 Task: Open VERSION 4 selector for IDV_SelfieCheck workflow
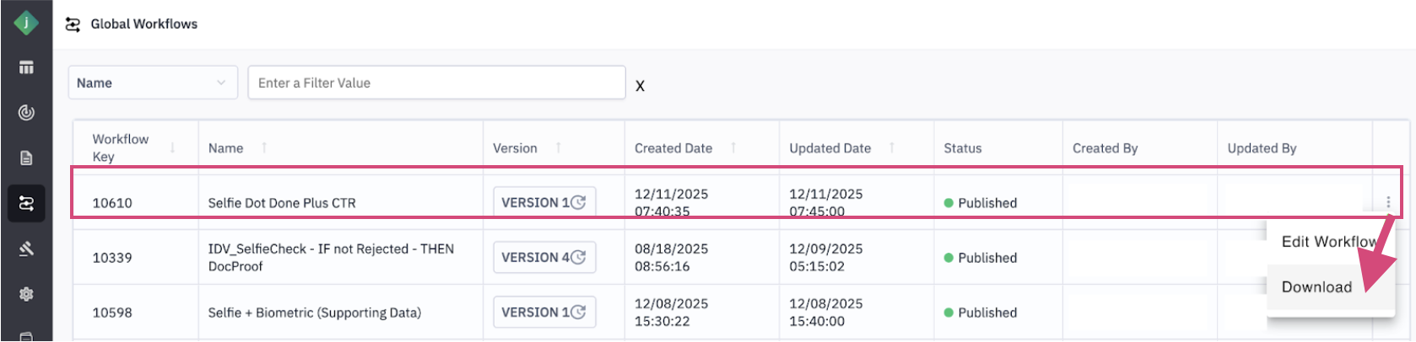pos(544,257)
